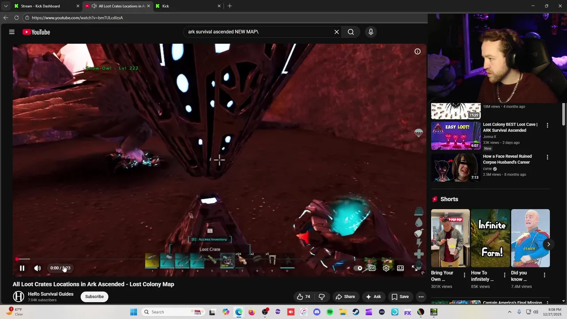Open Corpse Husband Face Reveal video thumbnail

click(x=456, y=167)
